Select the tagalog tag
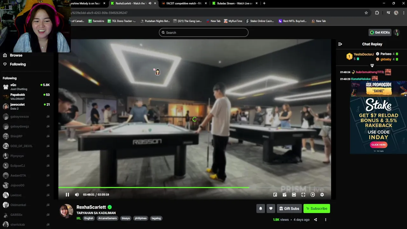Image resolution: width=407 pixels, height=229 pixels. [156, 219]
